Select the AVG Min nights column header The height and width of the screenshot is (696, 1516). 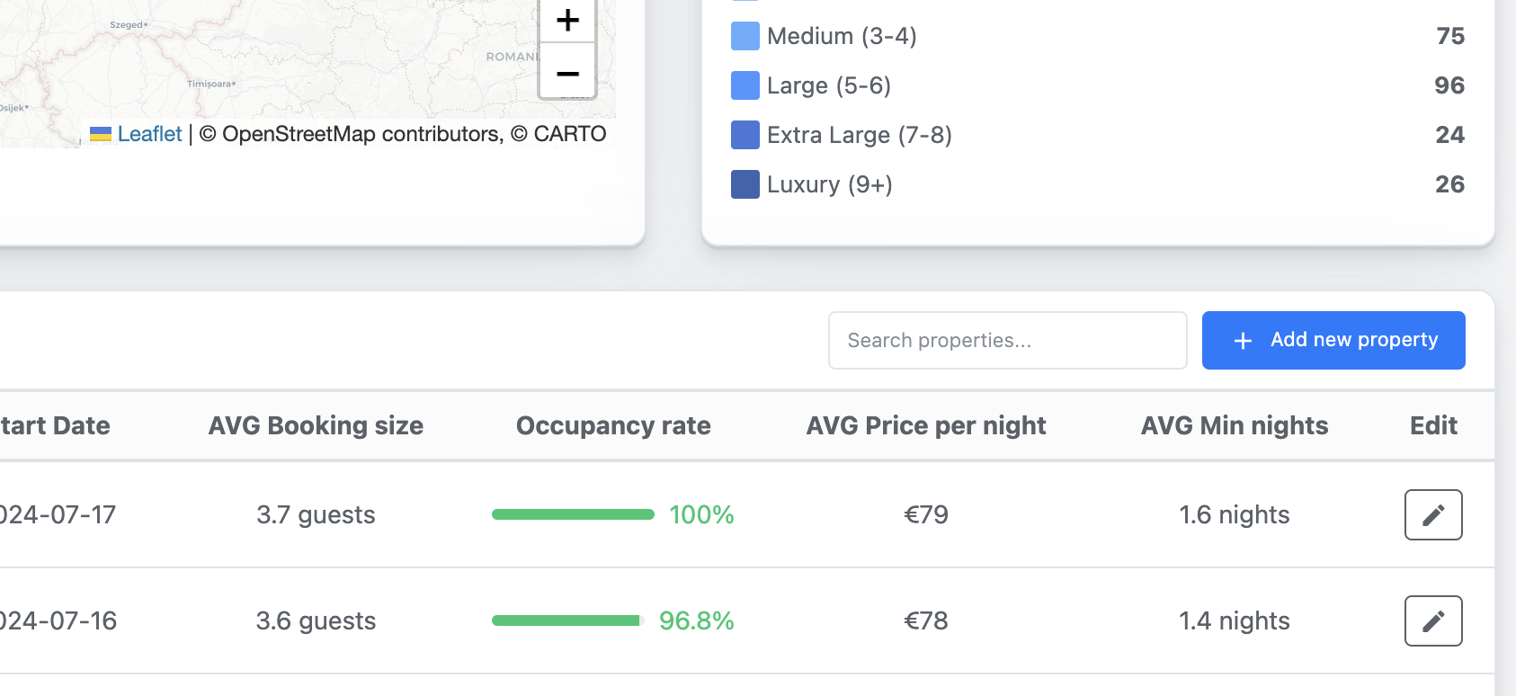pos(1234,425)
